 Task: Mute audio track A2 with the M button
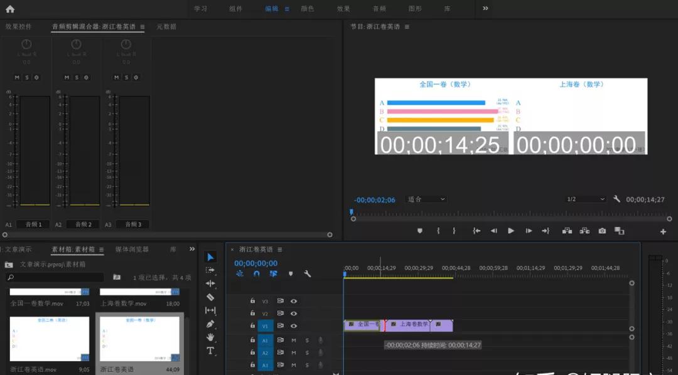click(294, 353)
